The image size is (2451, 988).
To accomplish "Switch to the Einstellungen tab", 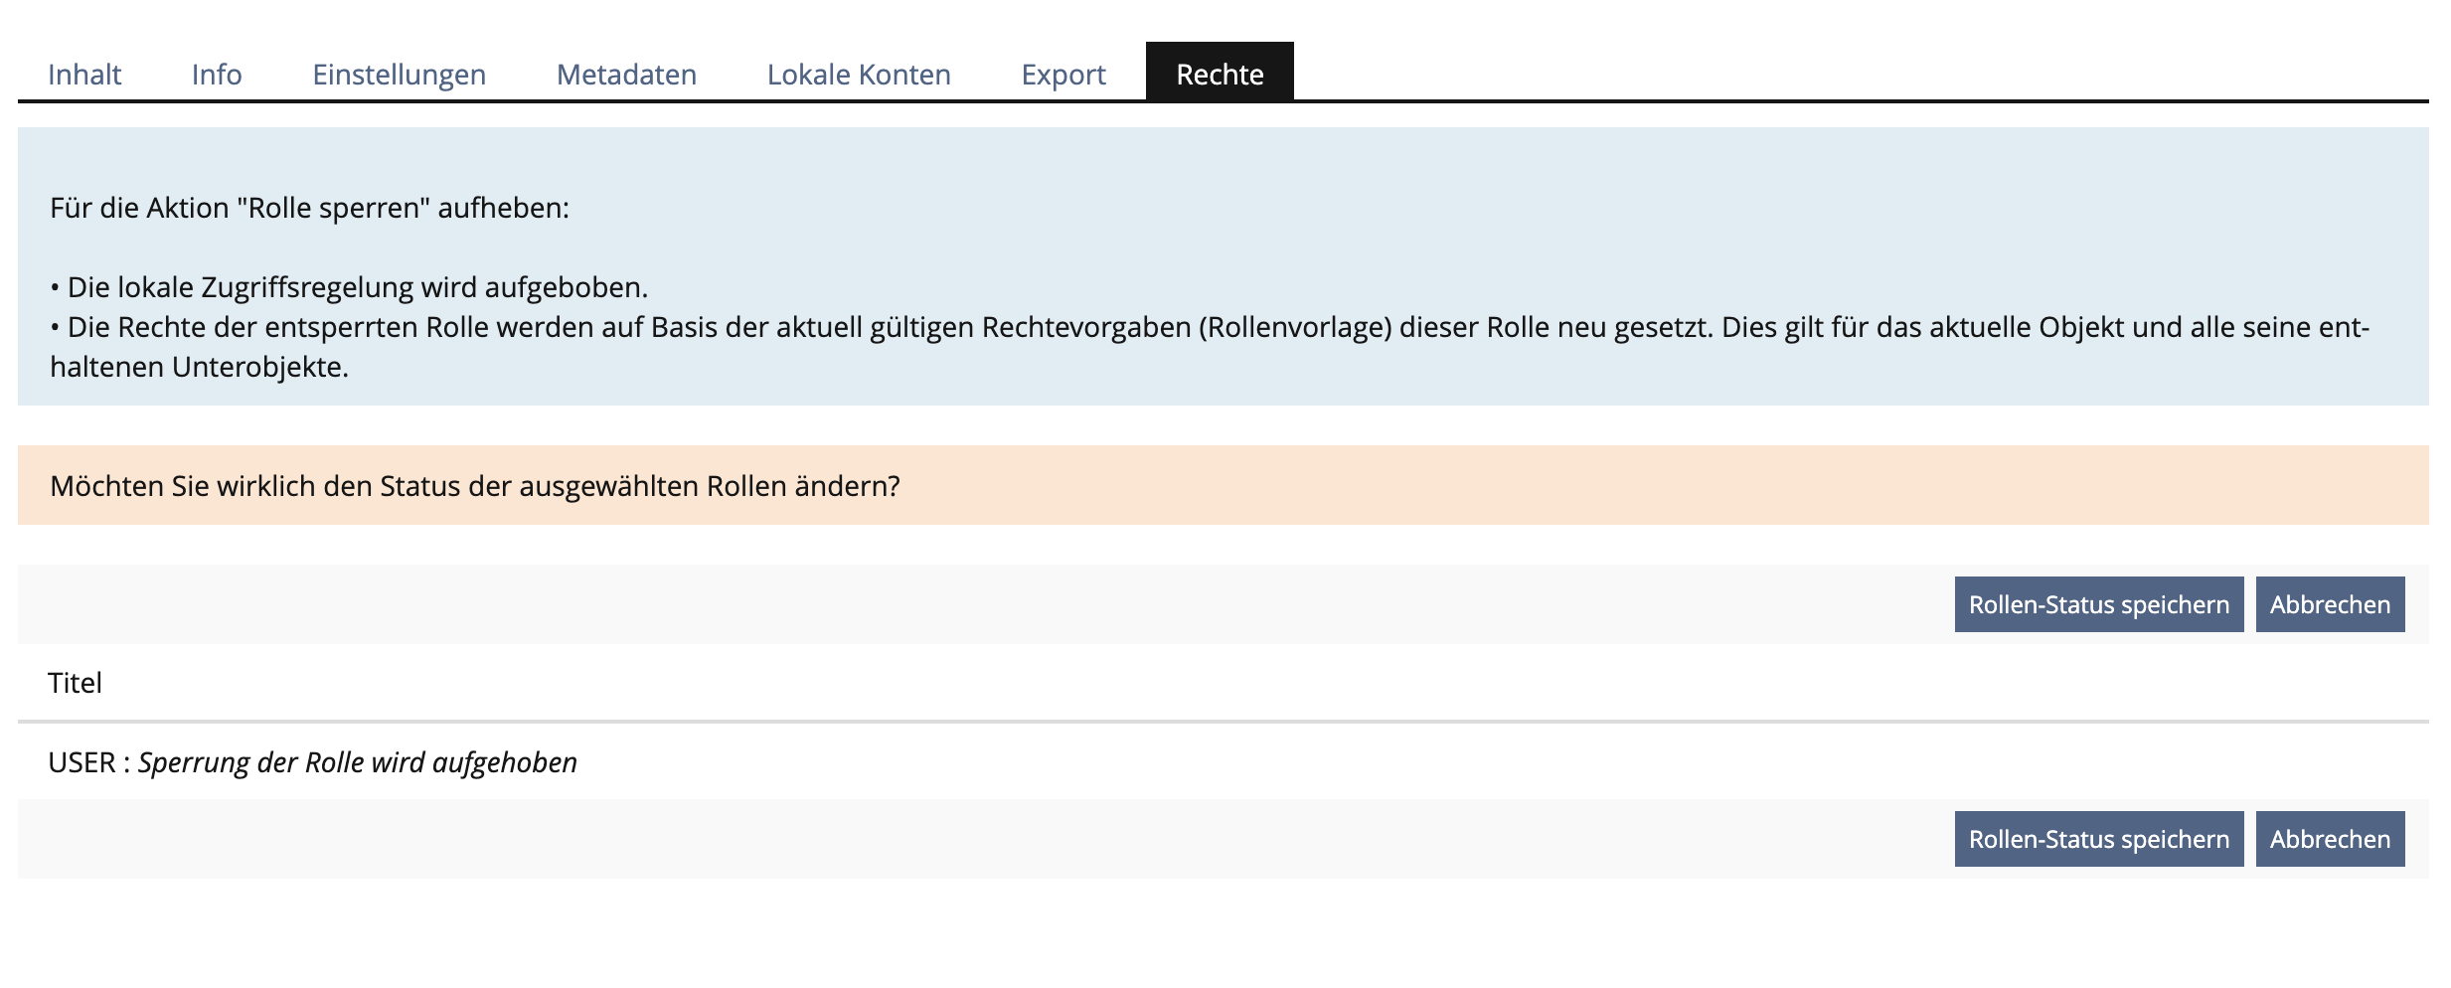I will 399,74.
